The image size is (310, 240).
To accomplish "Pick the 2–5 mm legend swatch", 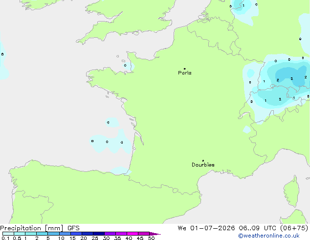I will (x=42, y=234).
